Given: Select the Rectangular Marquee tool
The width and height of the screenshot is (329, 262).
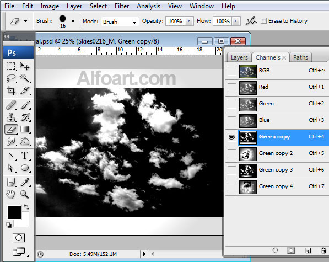Looking at the screenshot, I should pos(11,66).
